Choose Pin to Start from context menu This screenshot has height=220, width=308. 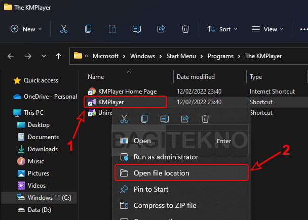pos(181,190)
